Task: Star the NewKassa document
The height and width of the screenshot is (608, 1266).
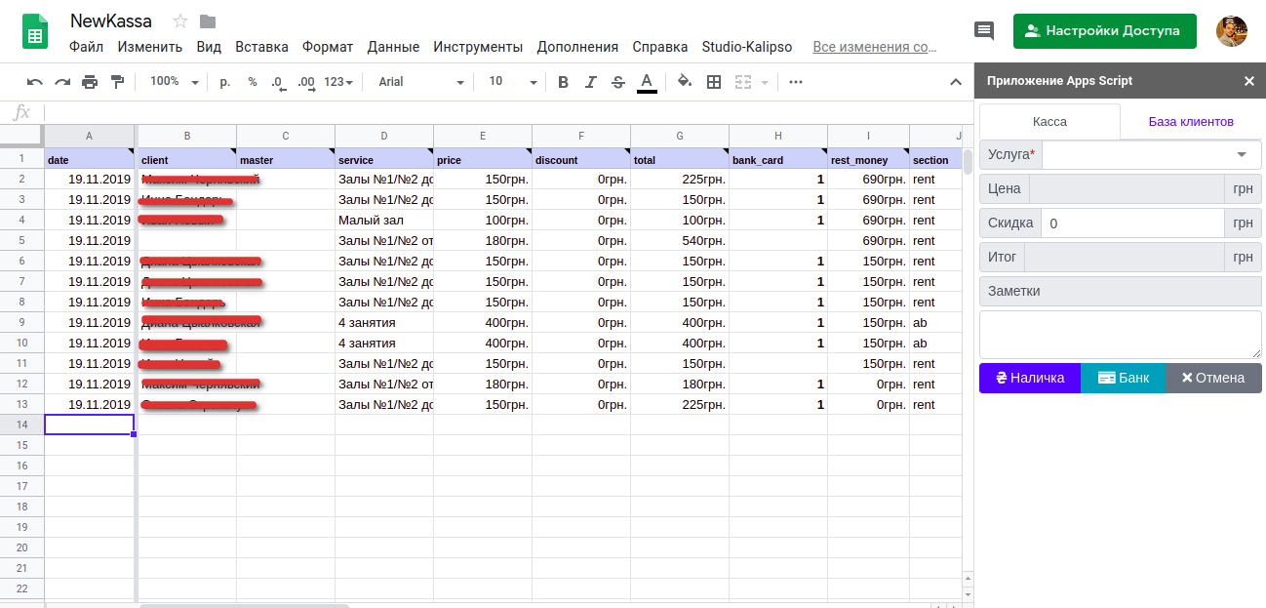Action: (x=179, y=21)
